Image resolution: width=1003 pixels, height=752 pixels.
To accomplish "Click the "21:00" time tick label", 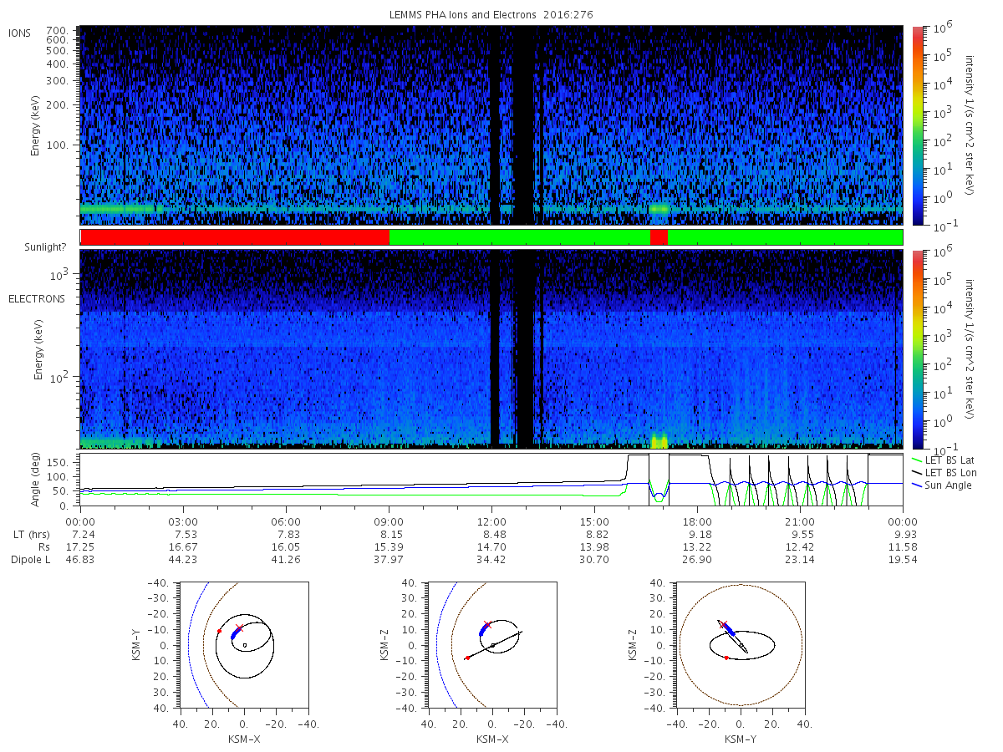I will coord(800,522).
